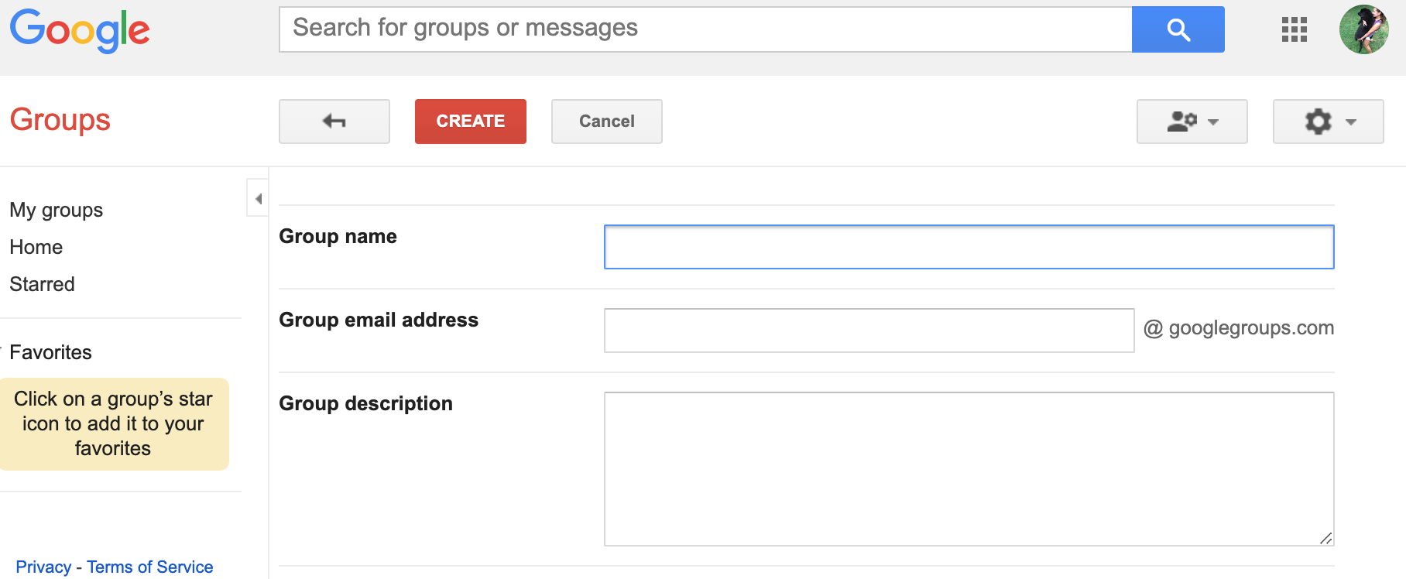Open the settings gear dropdown

1328,122
